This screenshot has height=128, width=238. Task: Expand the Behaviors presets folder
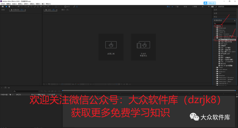pyautogui.click(x=216, y=30)
